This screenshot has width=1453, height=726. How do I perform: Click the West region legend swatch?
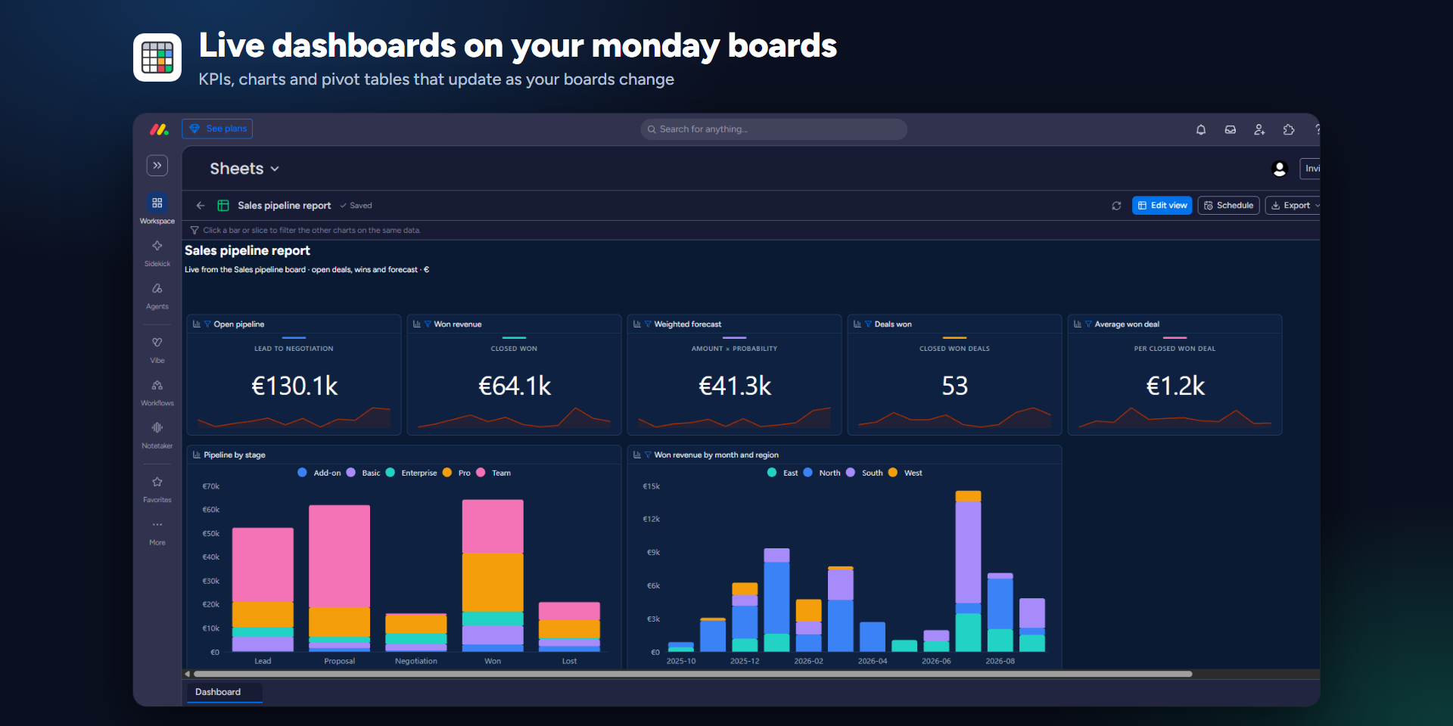[893, 473]
